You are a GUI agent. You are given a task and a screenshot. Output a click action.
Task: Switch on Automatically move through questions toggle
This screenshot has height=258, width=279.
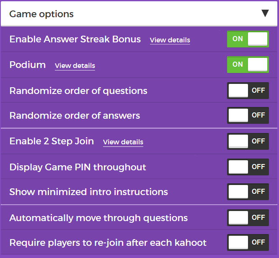248,218
